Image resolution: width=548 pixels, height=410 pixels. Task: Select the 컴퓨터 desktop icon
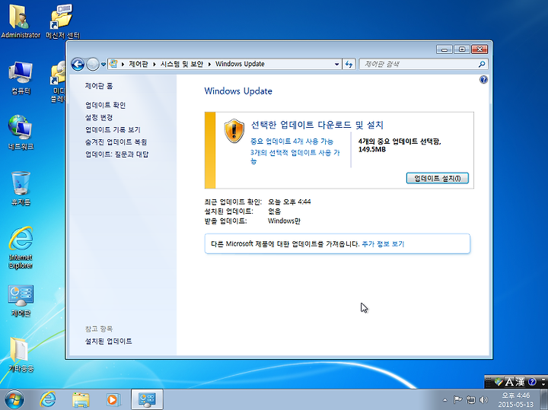(x=21, y=78)
